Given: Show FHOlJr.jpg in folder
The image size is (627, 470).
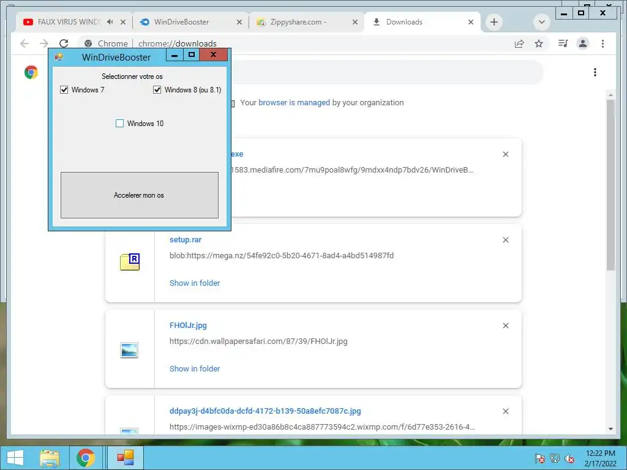Looking at the screenshot, I should coord(195,368).
